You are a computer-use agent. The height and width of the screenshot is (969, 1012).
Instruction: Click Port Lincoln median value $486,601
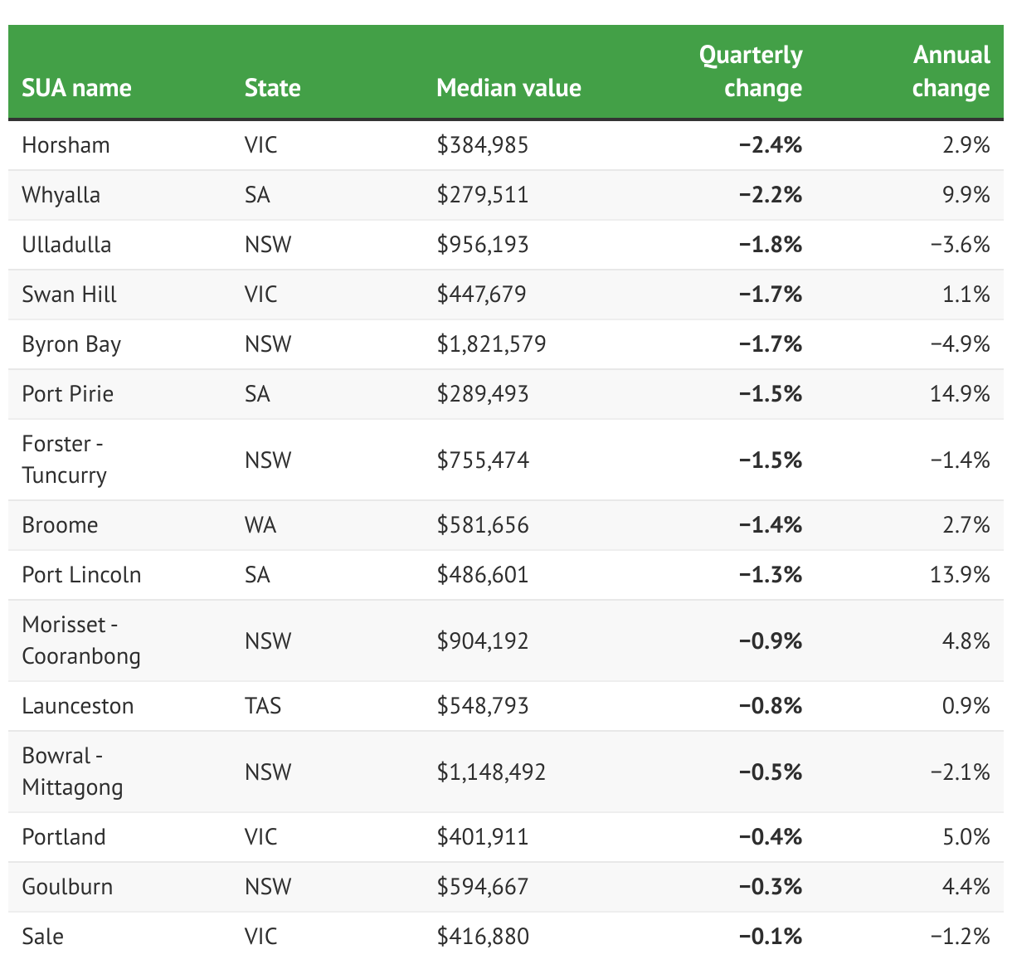pyautogui.click(x=482, y=575)
